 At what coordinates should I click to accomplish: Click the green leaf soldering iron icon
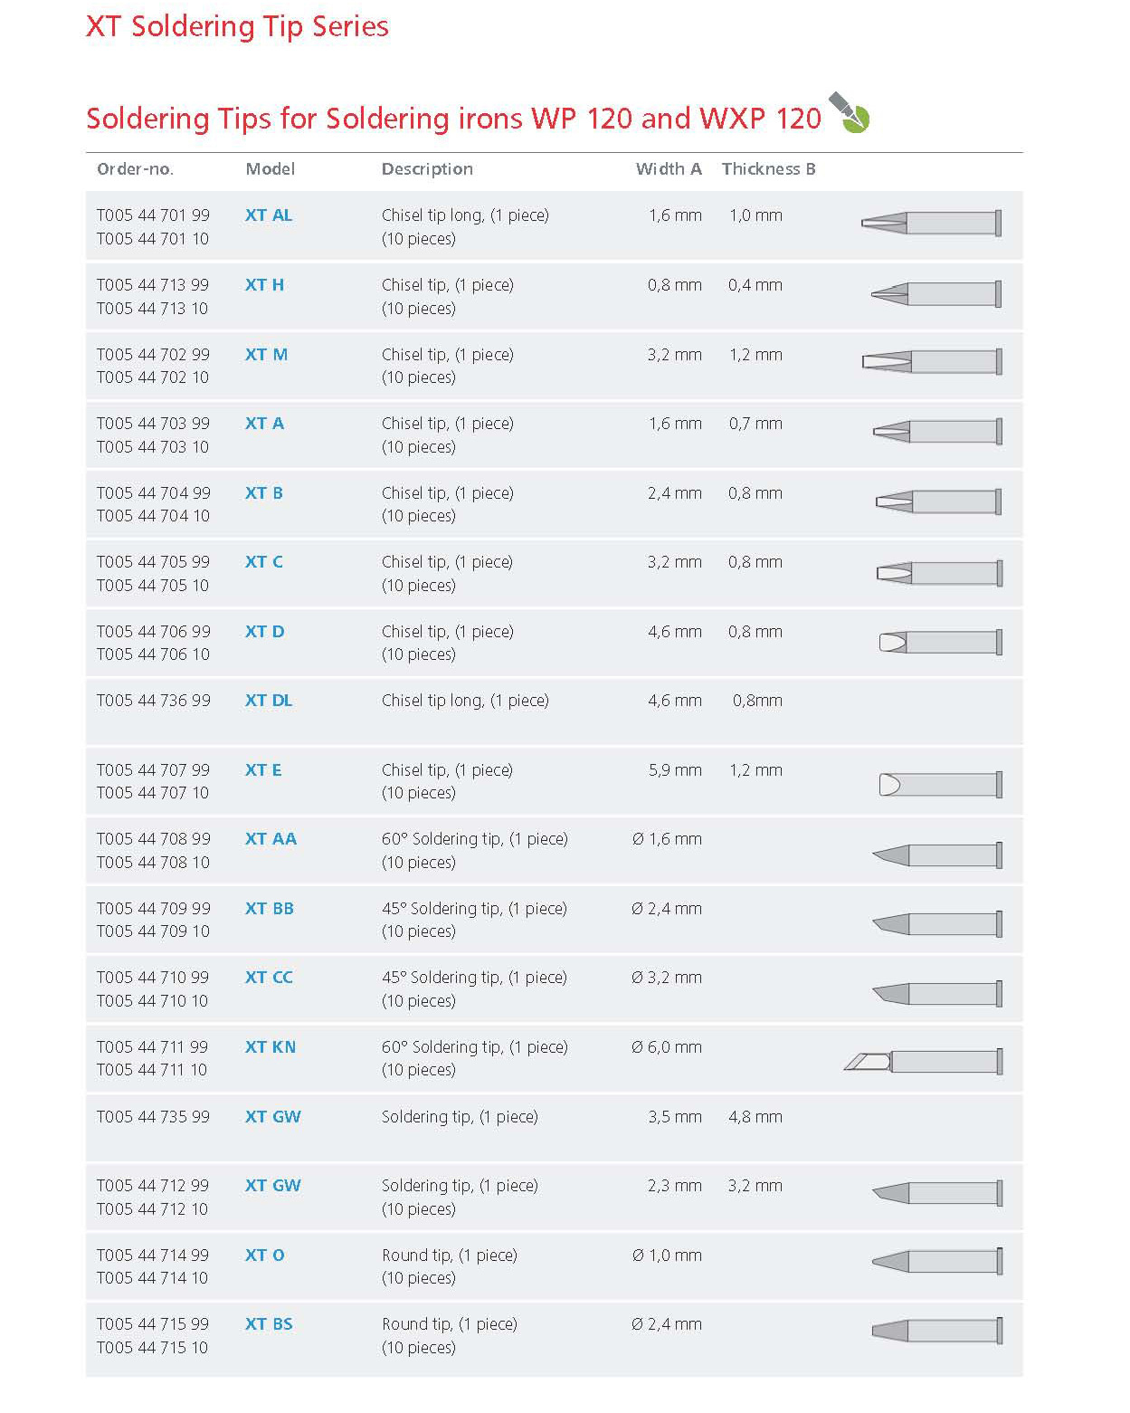coord(850,112)
